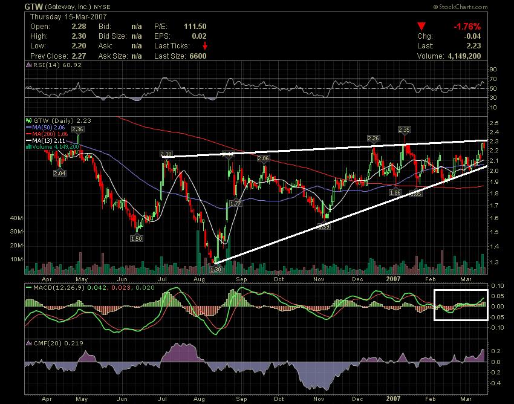The height and width of the screenshot is (404, 514).
Task: Click the 1.50 price low label in June
Action: pos(137,238)
